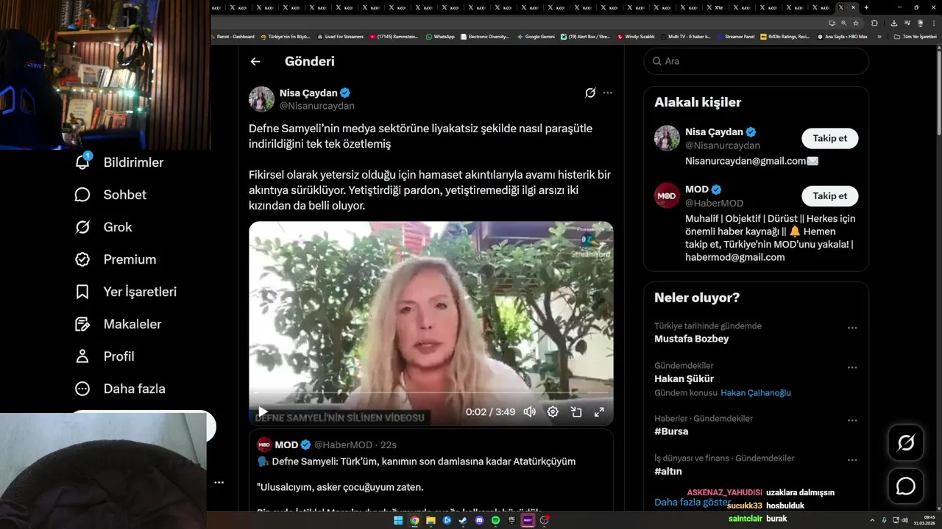This screenshot has height=529, width=942.
Task: Follow MOD with Takip et button
Action: [x=829, y=196]
